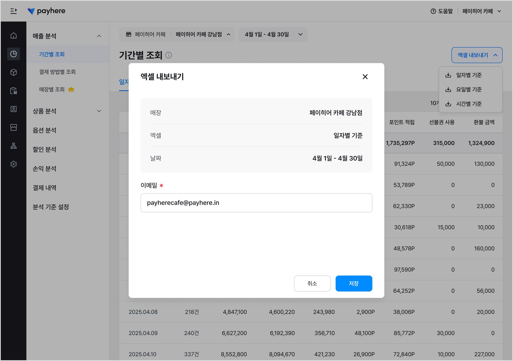The width and height of the screenshot is (513, 361).
Task: Click the crown premium icon next to 매장별 조회
Action: click(71, 89)
